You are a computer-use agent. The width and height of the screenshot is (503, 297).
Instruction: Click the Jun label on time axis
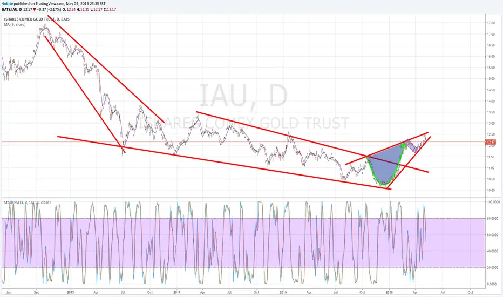[x=9, y=293]
